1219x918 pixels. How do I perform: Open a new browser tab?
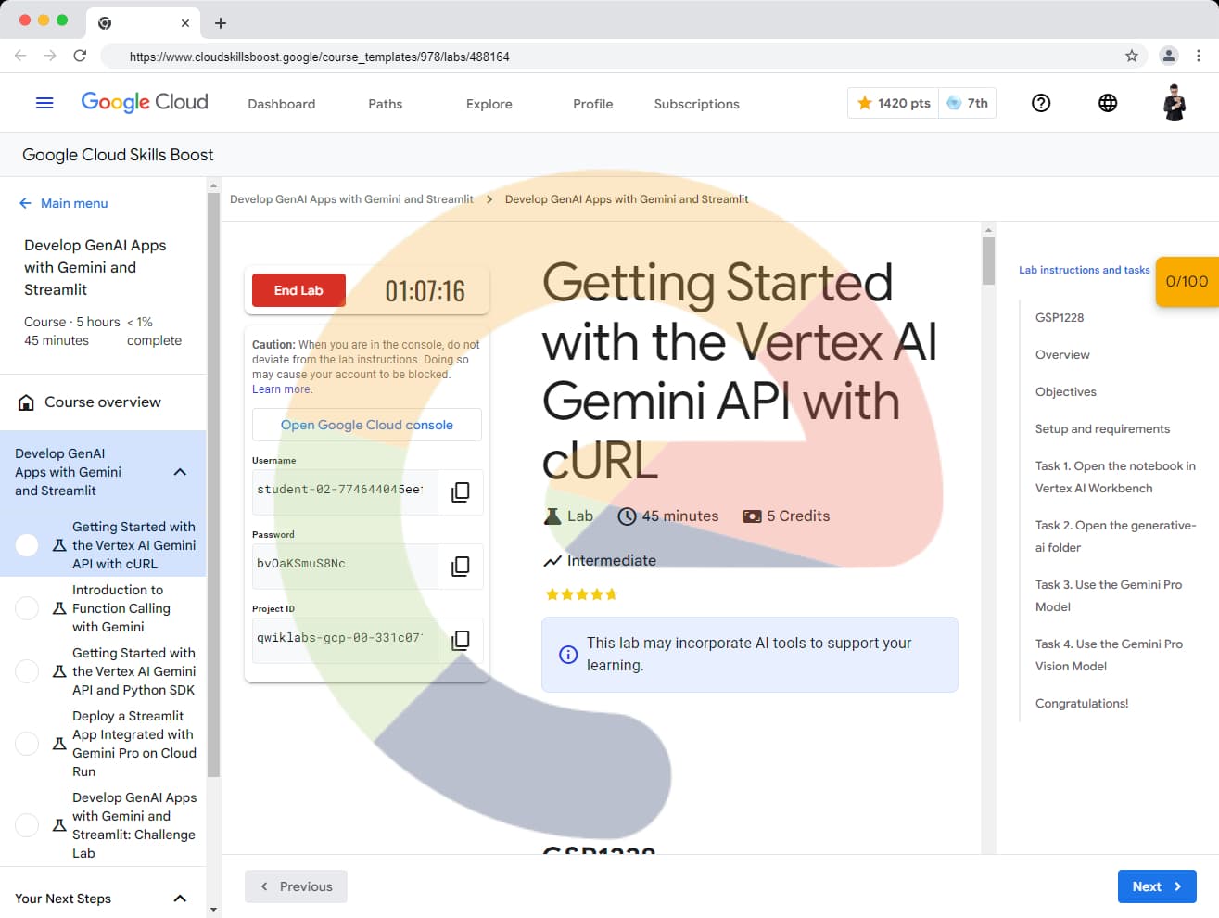coord(221,23)
